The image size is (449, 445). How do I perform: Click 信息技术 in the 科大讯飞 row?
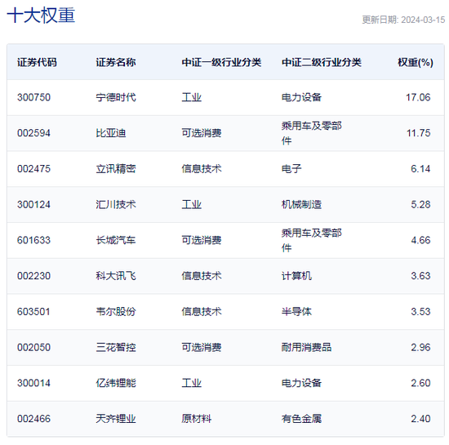pyautogui.click(x=202, y=276)
